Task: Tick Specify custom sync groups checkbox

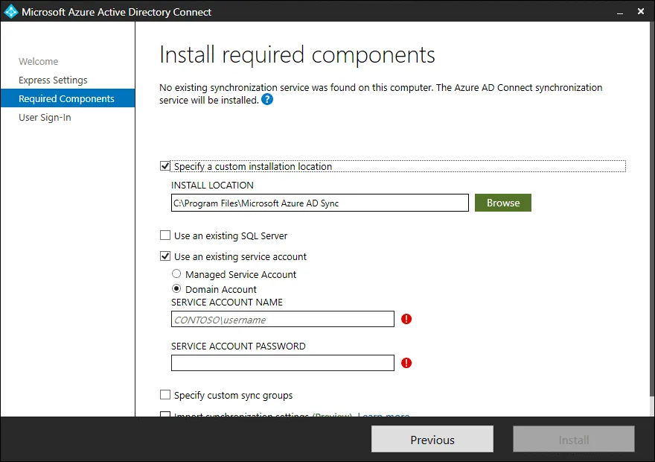Action: tap(165, 395)
